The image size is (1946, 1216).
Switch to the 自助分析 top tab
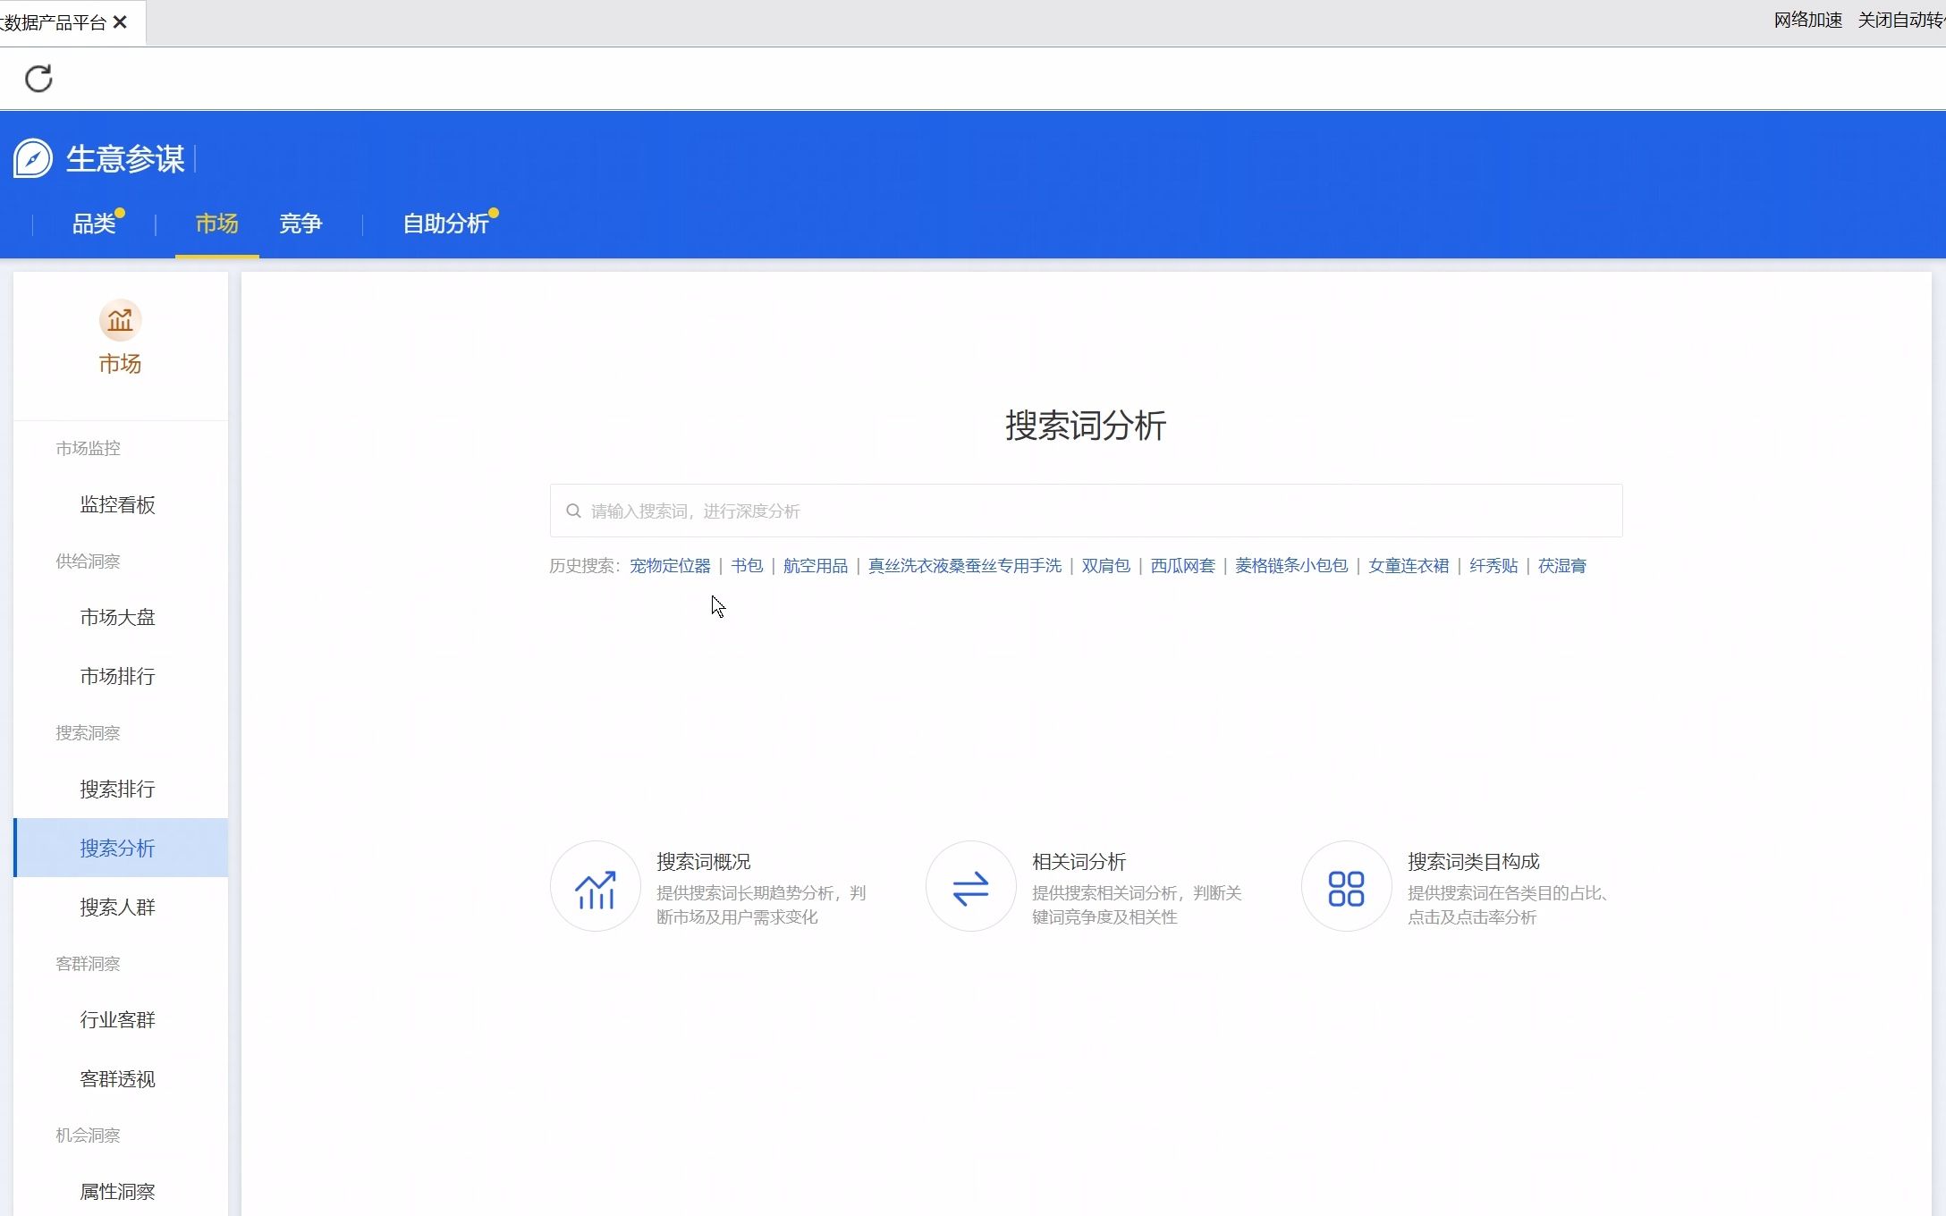tap(445, 224)
